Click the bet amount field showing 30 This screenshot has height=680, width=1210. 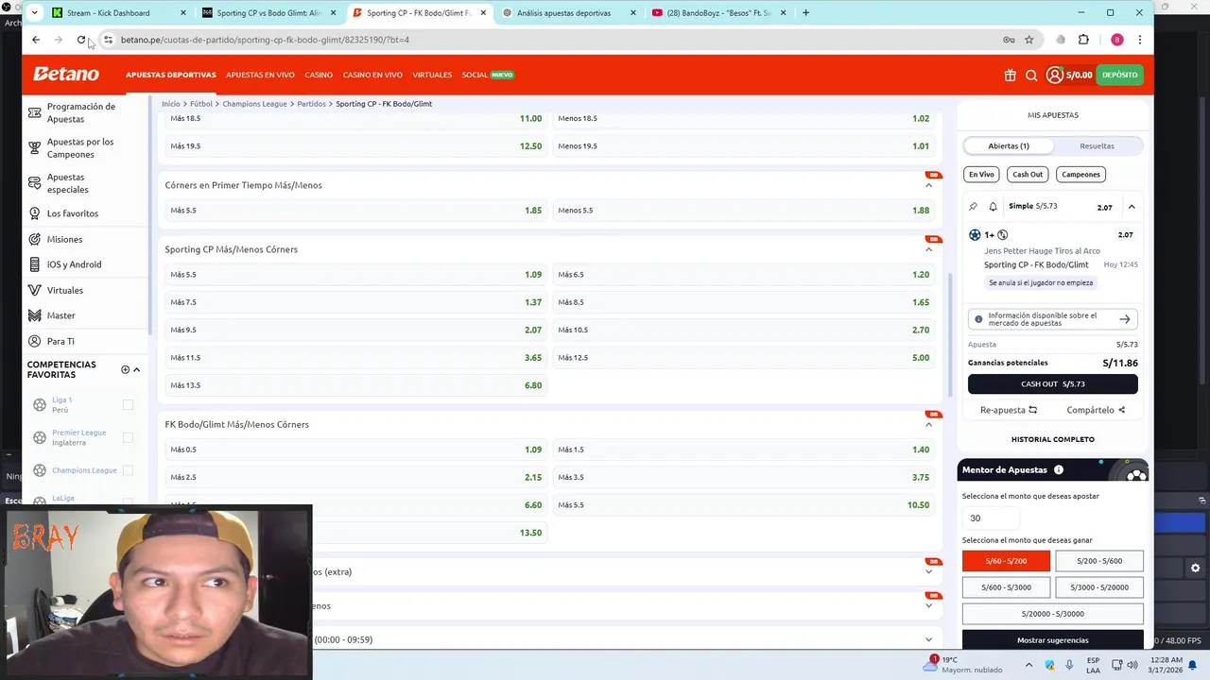coord(991,518)
